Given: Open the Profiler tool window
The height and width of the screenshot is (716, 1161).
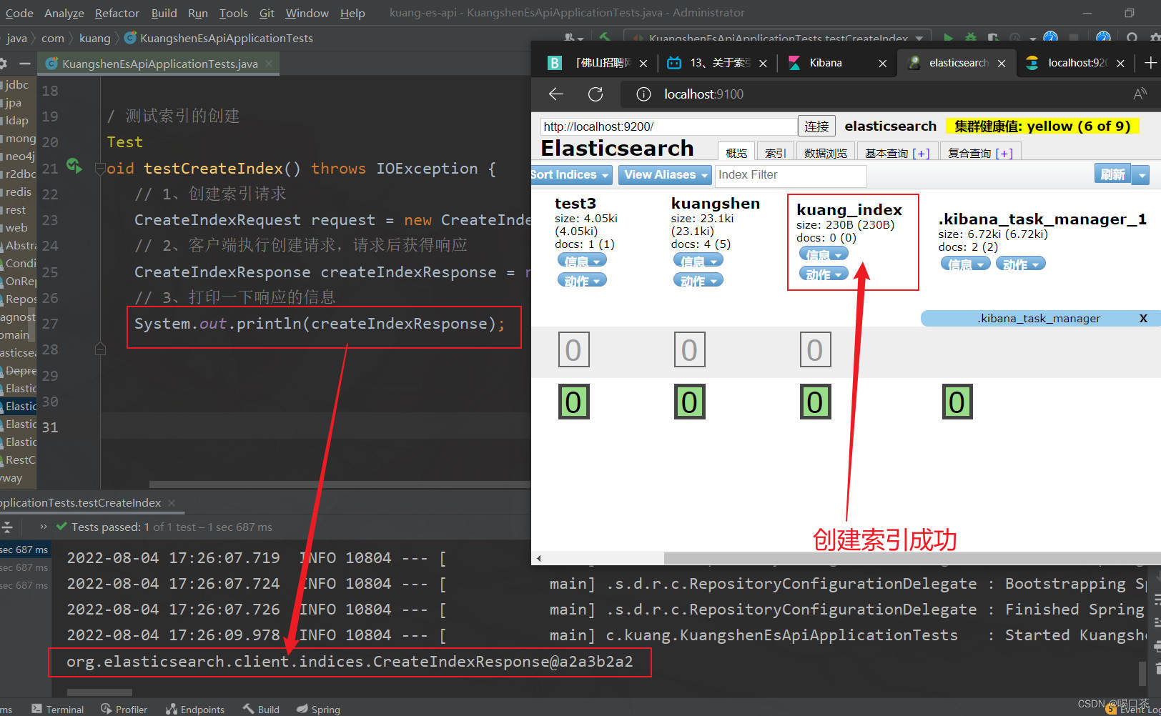Looking at the screenshot, I should click(x=124, y=709).
